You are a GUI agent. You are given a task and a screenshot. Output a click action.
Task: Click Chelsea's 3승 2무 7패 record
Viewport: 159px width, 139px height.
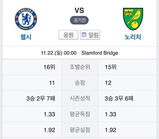click(x=41, y=99)
